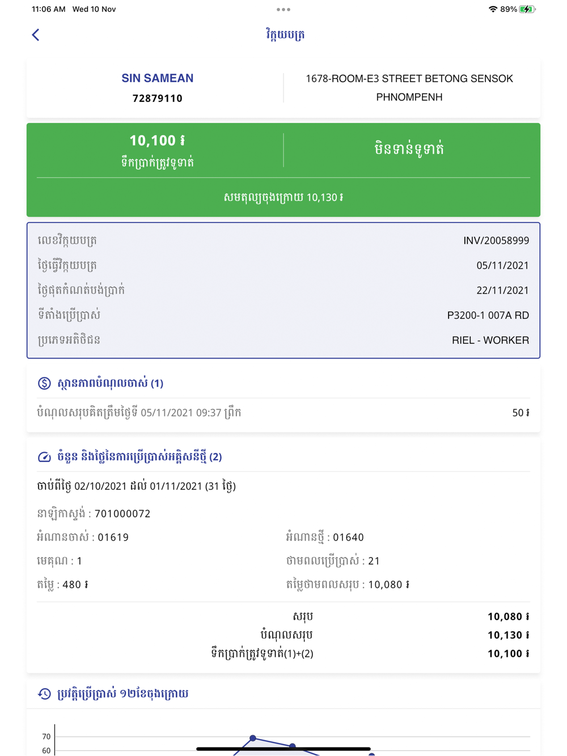Viewport: 567px width, 756px height.
Task: Tap the due date 22/11/2021 row
Action: (283, 290)
